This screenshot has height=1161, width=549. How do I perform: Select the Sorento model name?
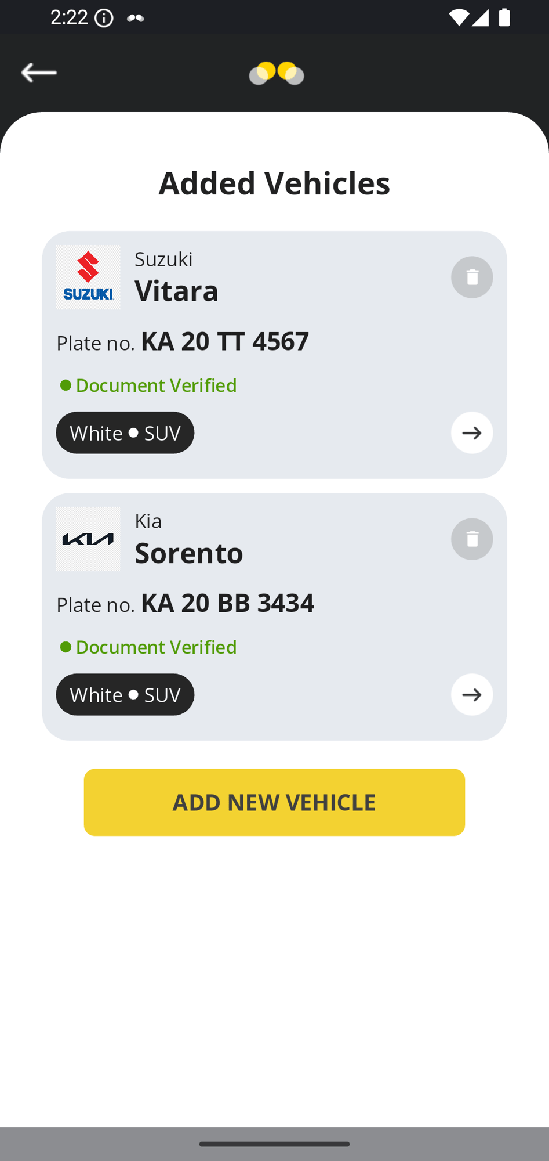pos(189,553)
